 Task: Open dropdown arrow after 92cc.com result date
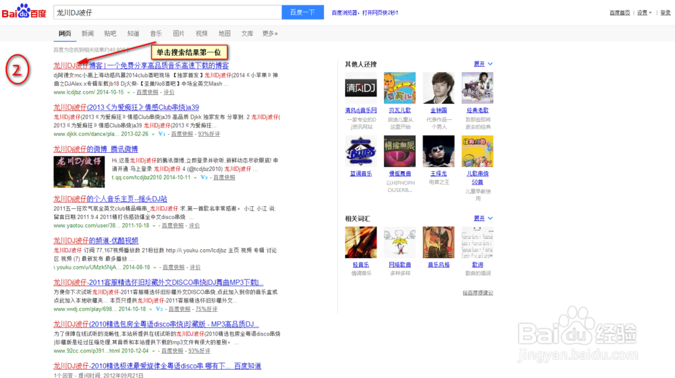click(153, 351)
